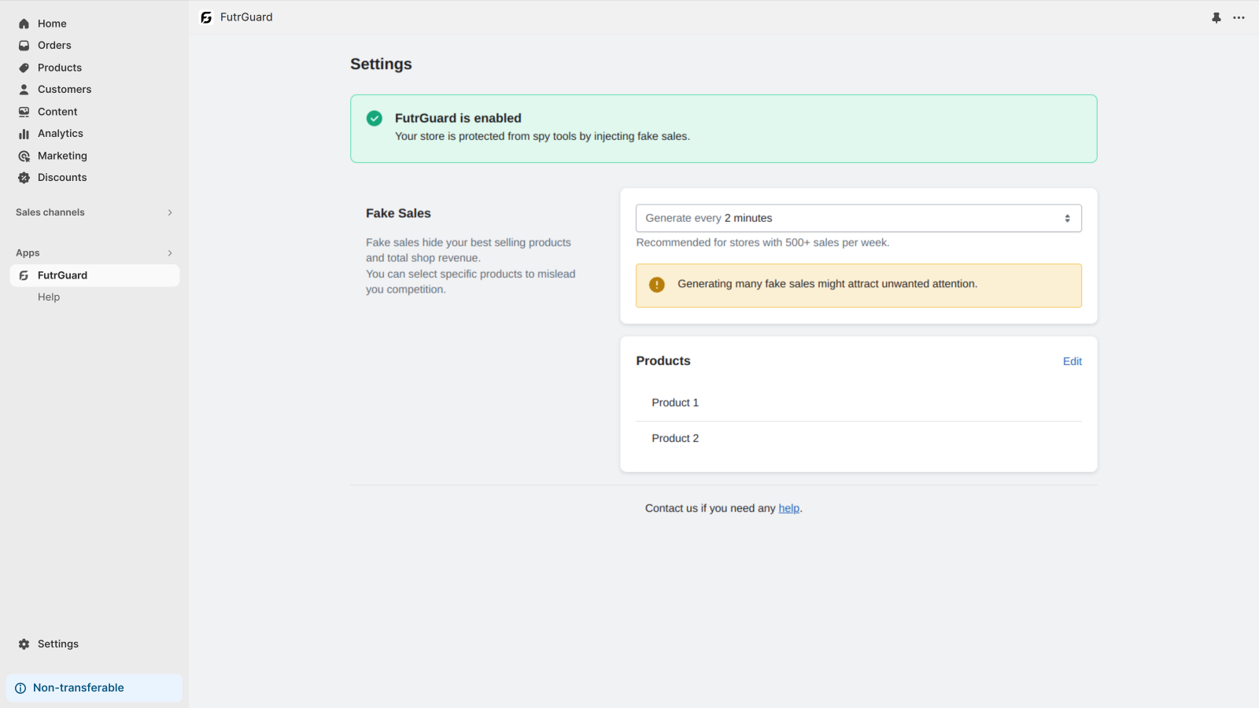The height and width of the screenshot is (708, 1259).
Task: Expand the Apps section chevron
Action: (170, 253)
